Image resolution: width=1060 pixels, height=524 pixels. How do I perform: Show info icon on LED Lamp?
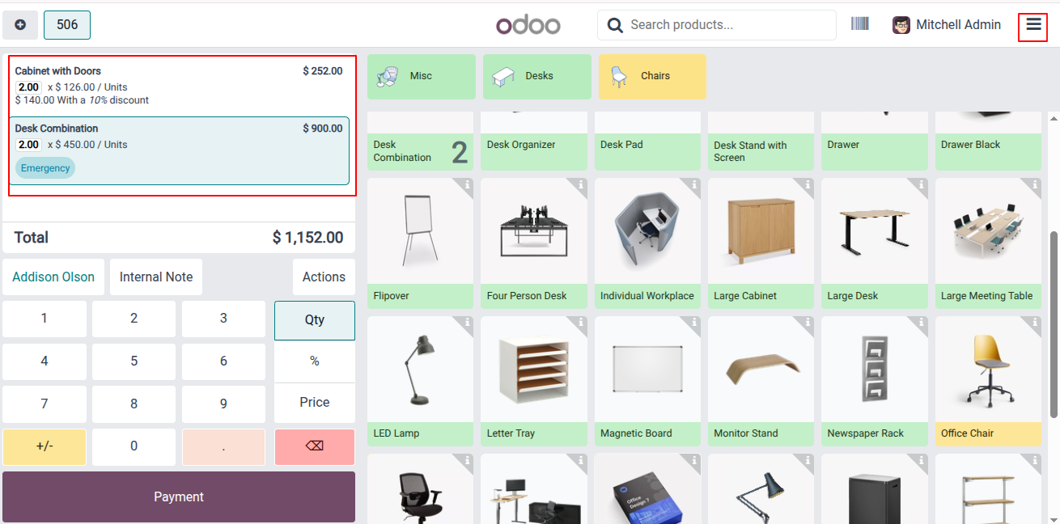coord(468,322)
